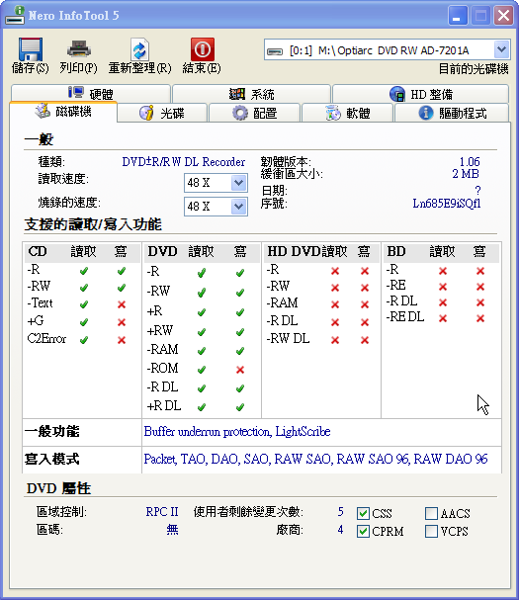
Task: Click the Nero InfoTool title bar icon
Action: [x=15, y=15]
